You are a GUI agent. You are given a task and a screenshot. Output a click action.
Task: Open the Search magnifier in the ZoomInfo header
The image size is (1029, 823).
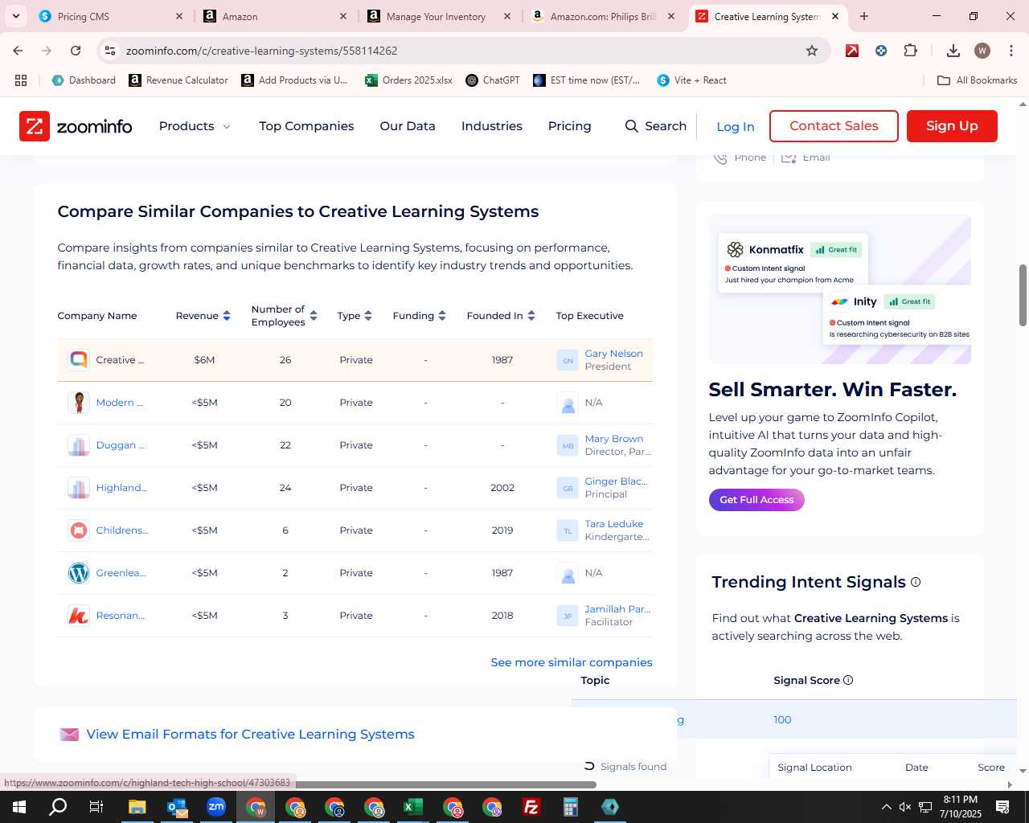(x=632, y=126)
